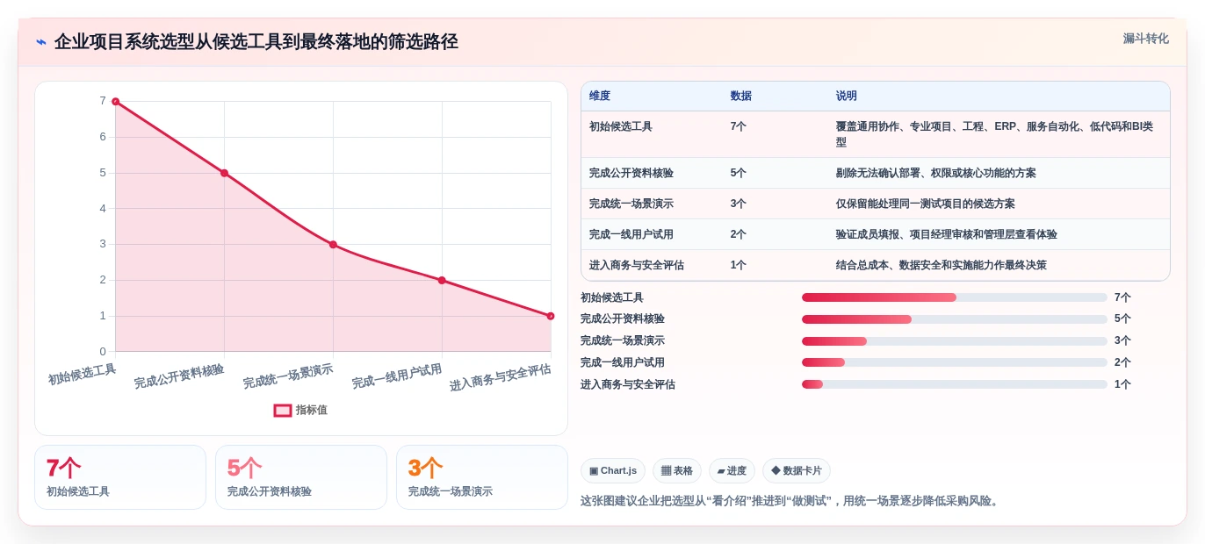Click the 进入商务与安全评估 progress bar
The width and height of the screenshot is (1205, 544).
pyautogui.click(x=955, y=384)
